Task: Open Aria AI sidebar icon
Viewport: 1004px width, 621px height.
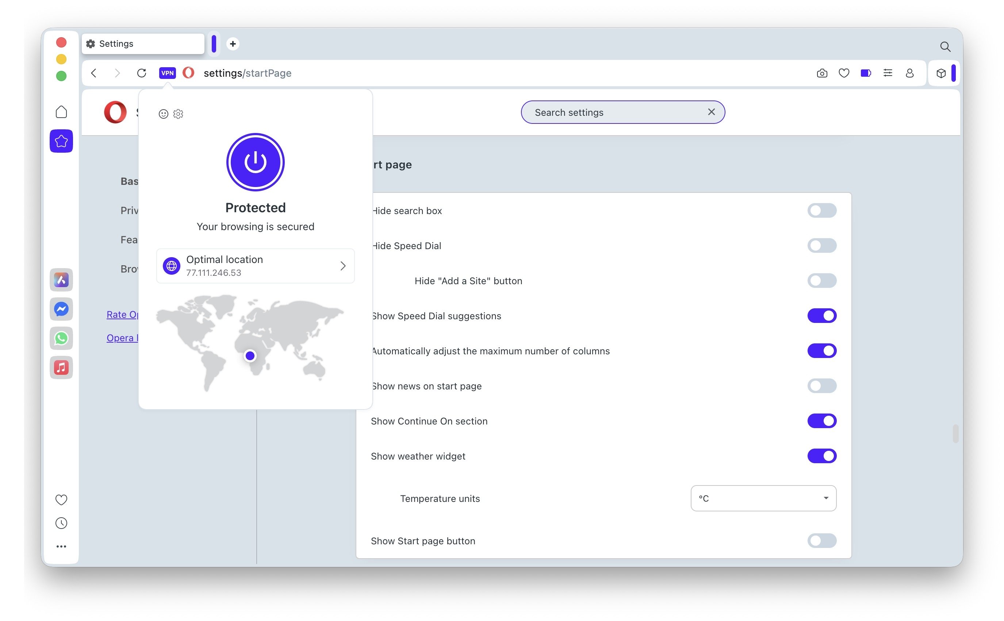Action: point(61,280)
